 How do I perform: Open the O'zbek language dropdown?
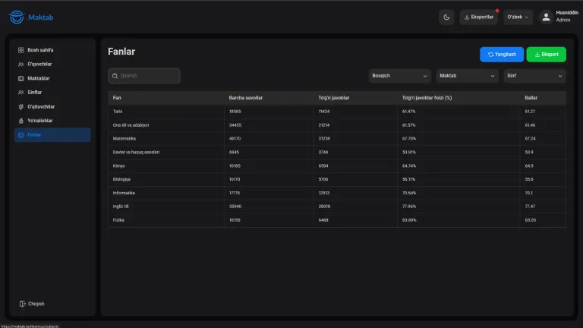coord(518,17)
